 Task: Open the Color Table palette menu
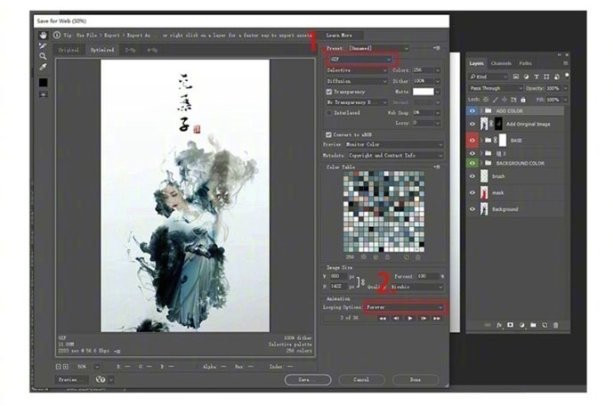pos(437,167)
